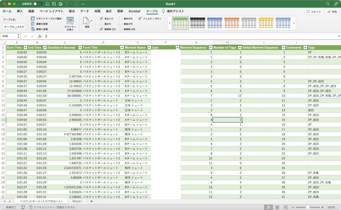This screenshot has width=341, height=210.
Task: Click the Home icon in title bar
Action: [47, 4]
